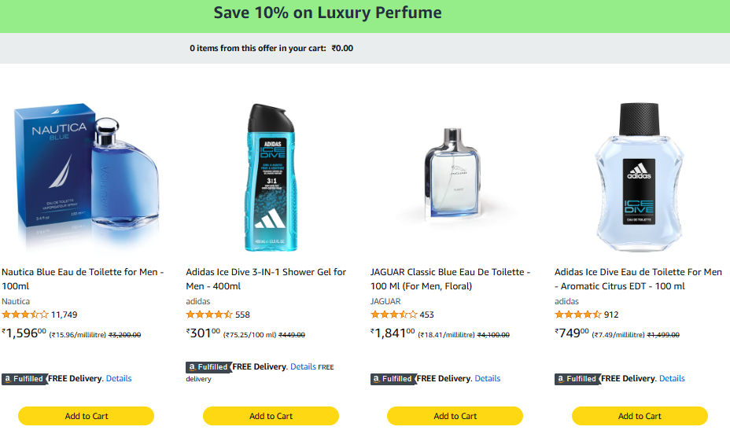Click Nautica Blue star rating icon
Viewport: 730px width, 434px height.
(x=25, y=314)
